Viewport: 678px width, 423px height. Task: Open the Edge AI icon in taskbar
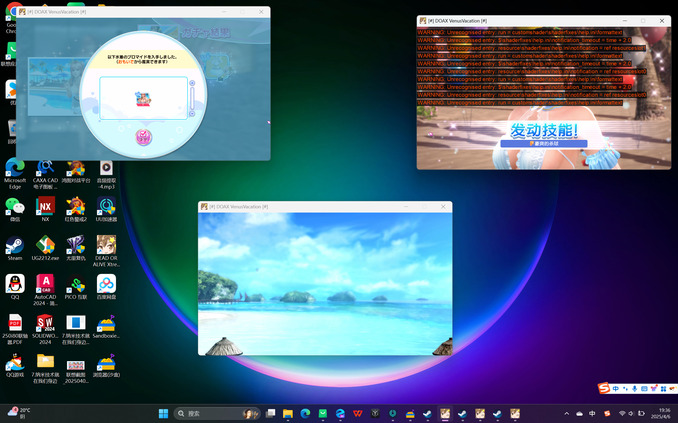tap(340, 413)
